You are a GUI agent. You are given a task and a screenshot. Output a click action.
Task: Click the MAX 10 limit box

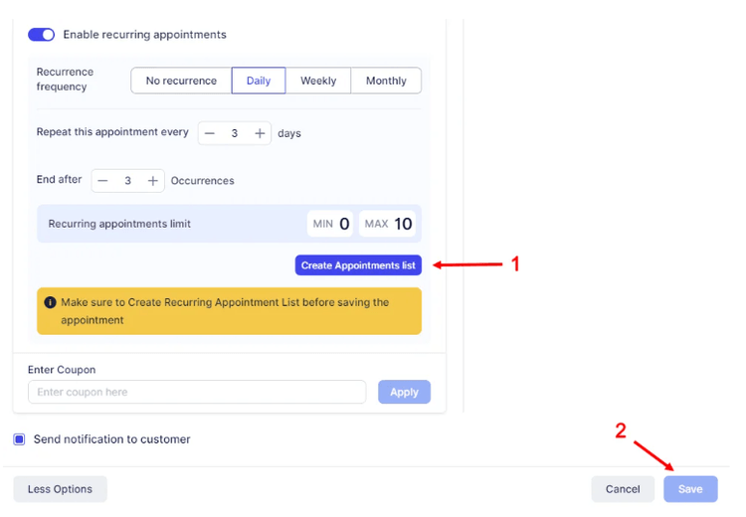387,224
